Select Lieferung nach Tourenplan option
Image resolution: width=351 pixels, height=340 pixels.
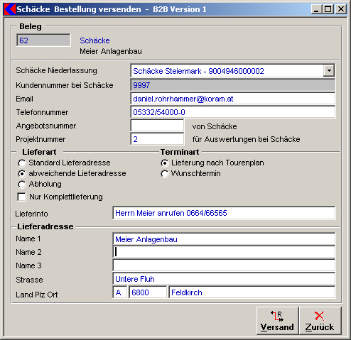pyautogui.click(x=165, y=163)
